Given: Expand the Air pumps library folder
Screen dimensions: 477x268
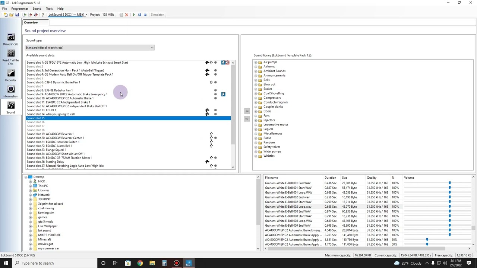Looking at the screenshot, I should (256, 62).
